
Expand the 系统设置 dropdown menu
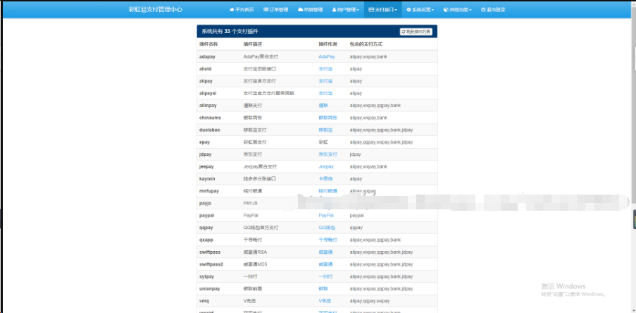coord(420,10)
